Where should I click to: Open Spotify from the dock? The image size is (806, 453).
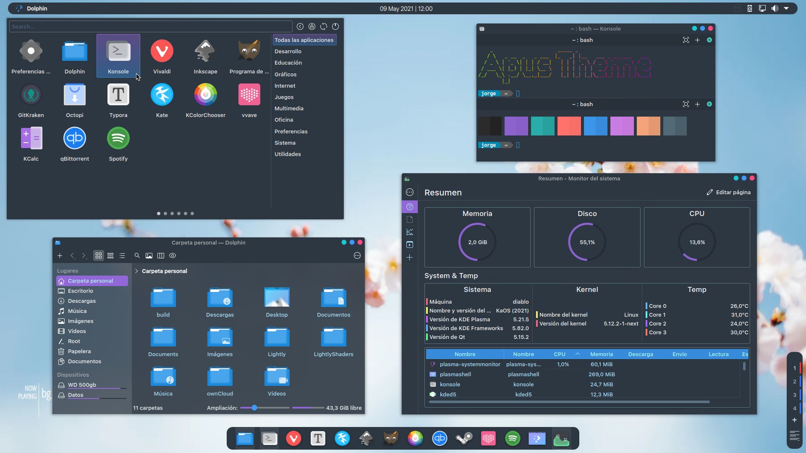tap(513, 438)
